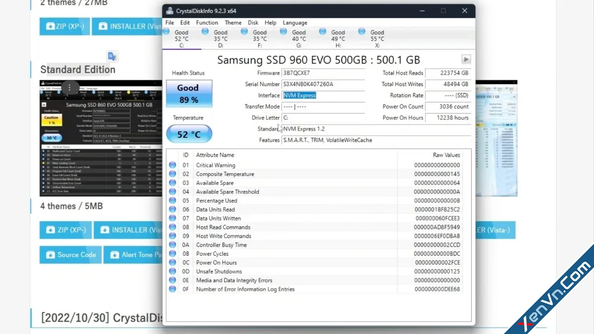This screenshot has height=334, width=594.
Task: Click the Power Cycles status orb
Action: tap(172, 254)
